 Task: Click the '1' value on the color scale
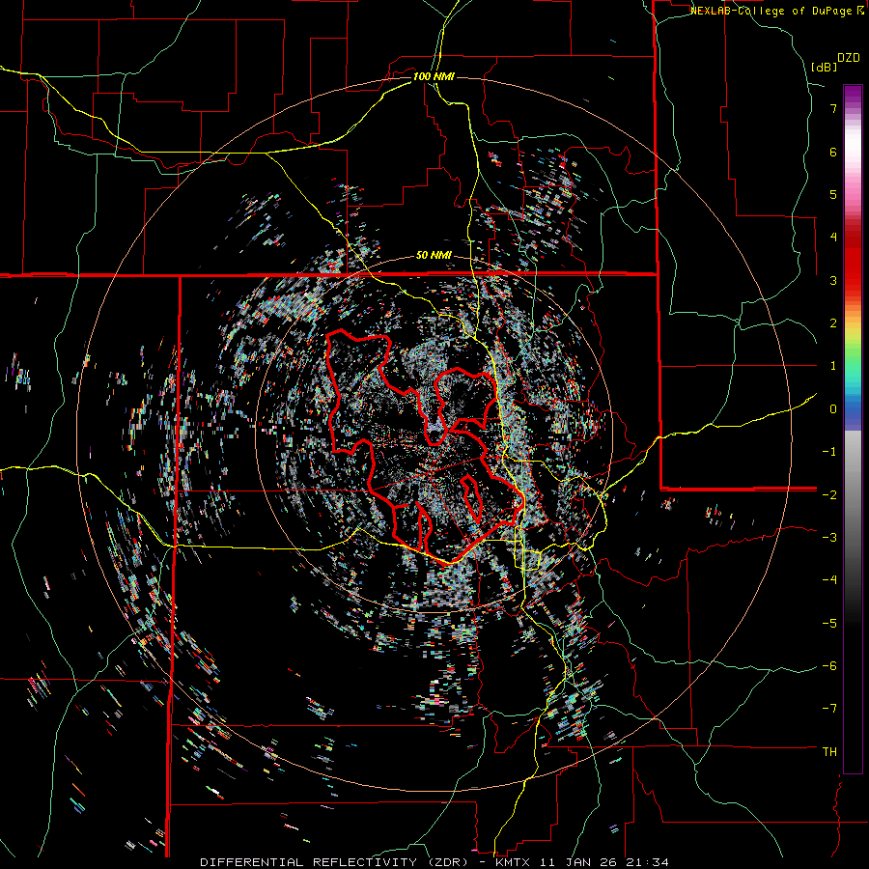[833, 366]
